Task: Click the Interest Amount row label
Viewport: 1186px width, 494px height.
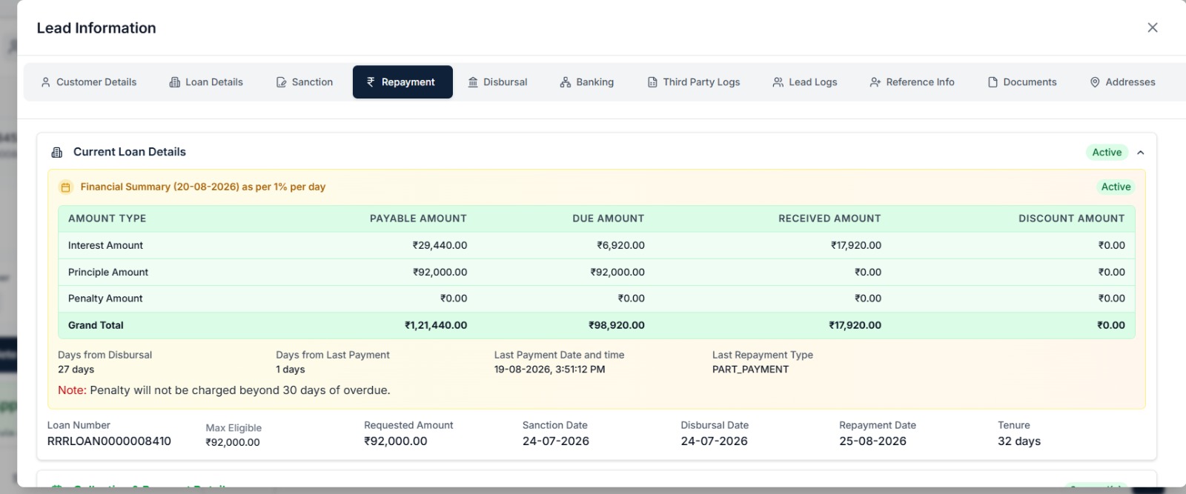Action: (105, 246)
